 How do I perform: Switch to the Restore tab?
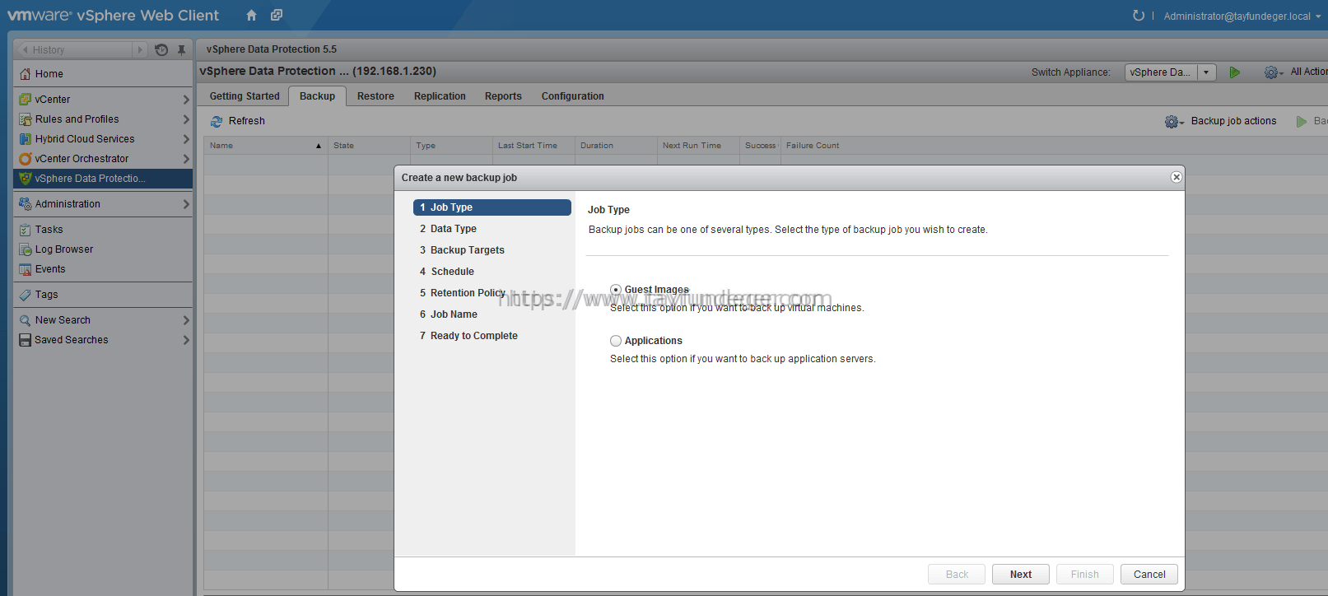click(x=375, y=96)
